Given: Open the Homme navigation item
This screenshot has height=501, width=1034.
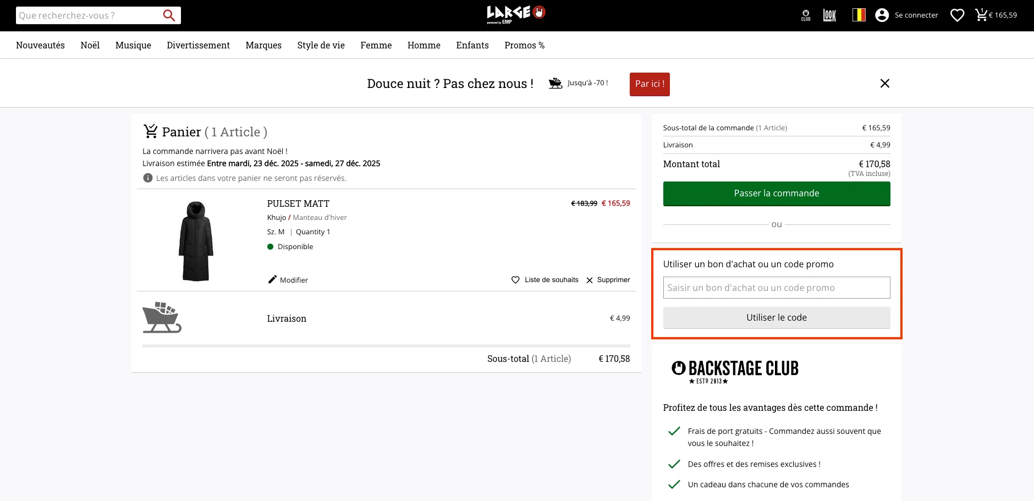Looking at the screenshot, I should 424,45.
